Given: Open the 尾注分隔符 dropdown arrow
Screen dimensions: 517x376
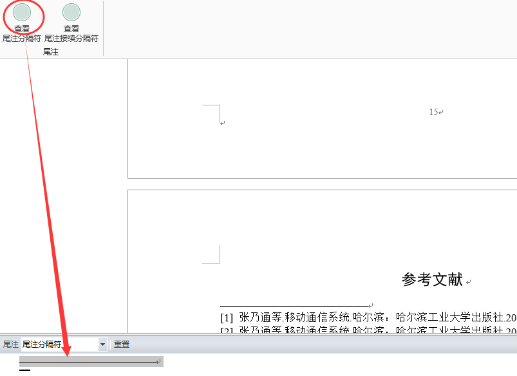Looking at the screenshot, I should (102, 345).
